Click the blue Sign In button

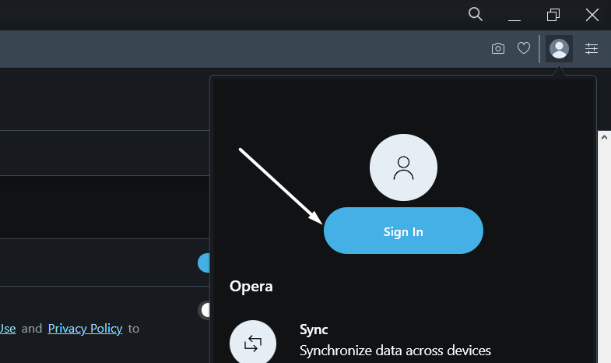click(x=403, y=231)
